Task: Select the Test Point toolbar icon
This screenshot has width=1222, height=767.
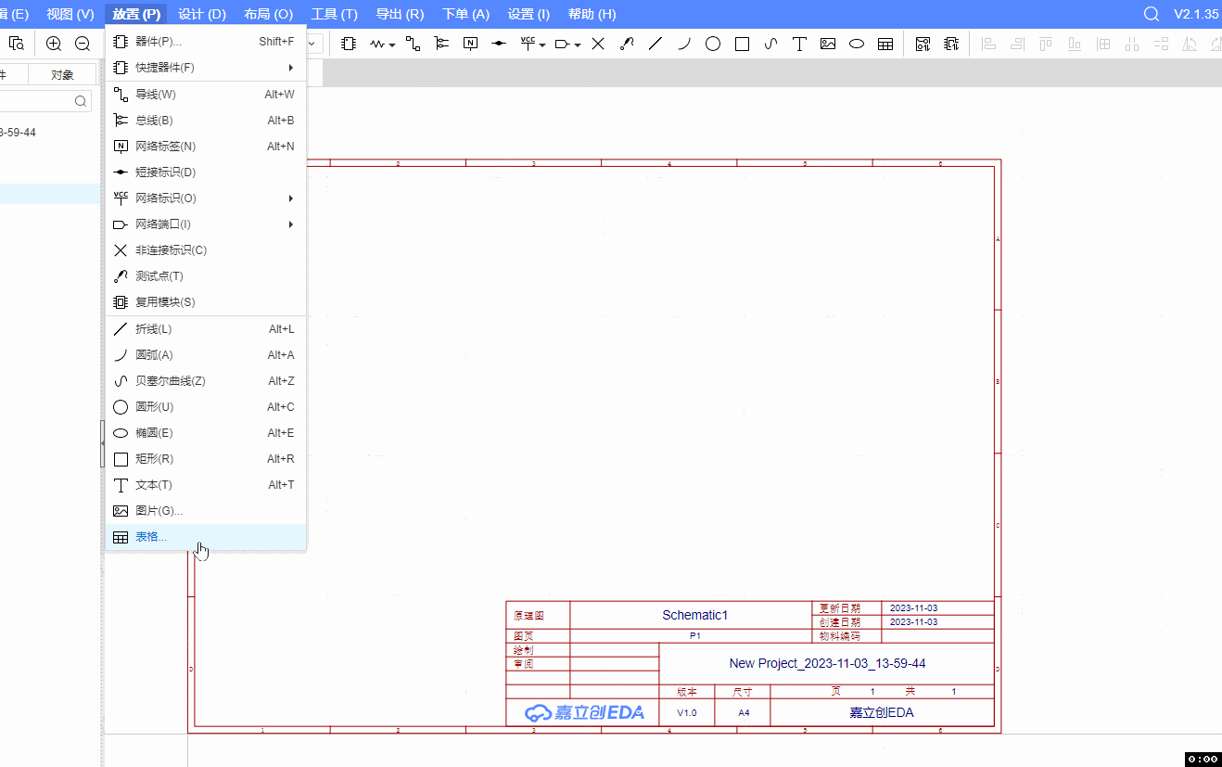Action: pyautogui.click(x=627, y=44)
